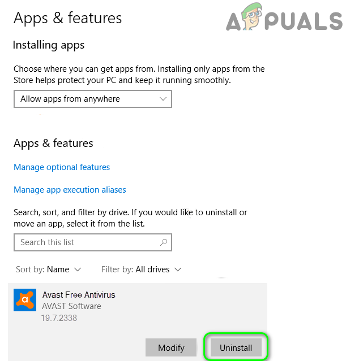Click the Avast Free Antivirus app icon
Screen dimensions: 346x361
[x=25, y=300]
